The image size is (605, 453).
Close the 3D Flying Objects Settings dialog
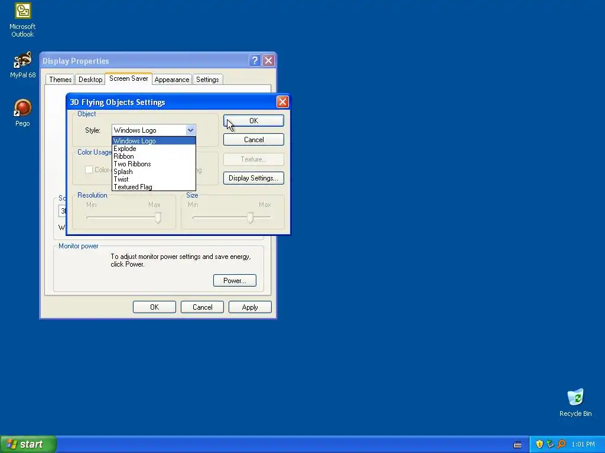pos(282,101)
